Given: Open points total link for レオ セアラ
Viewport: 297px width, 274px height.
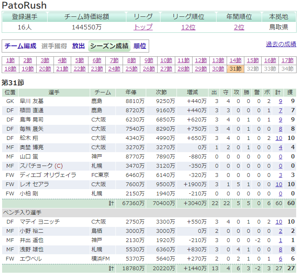Looking at the screenshot, I should coord(279,184).
